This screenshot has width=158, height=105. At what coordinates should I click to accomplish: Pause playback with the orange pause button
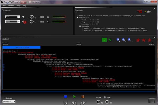click(83, 97)
